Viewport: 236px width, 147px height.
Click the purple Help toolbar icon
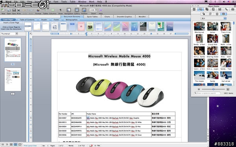pyautogui.click(x=101, y=10)
